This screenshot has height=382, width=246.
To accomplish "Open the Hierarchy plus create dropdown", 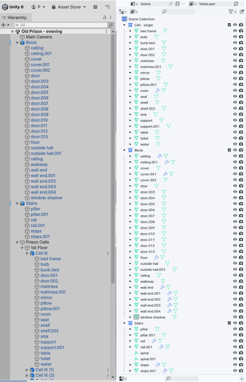I will click(x=5, y=25).
